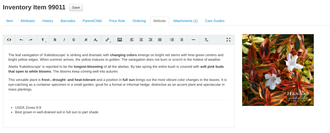Open the Attachments (1) tab
This screenshot has height=133, width=330.
coord(185,21)
